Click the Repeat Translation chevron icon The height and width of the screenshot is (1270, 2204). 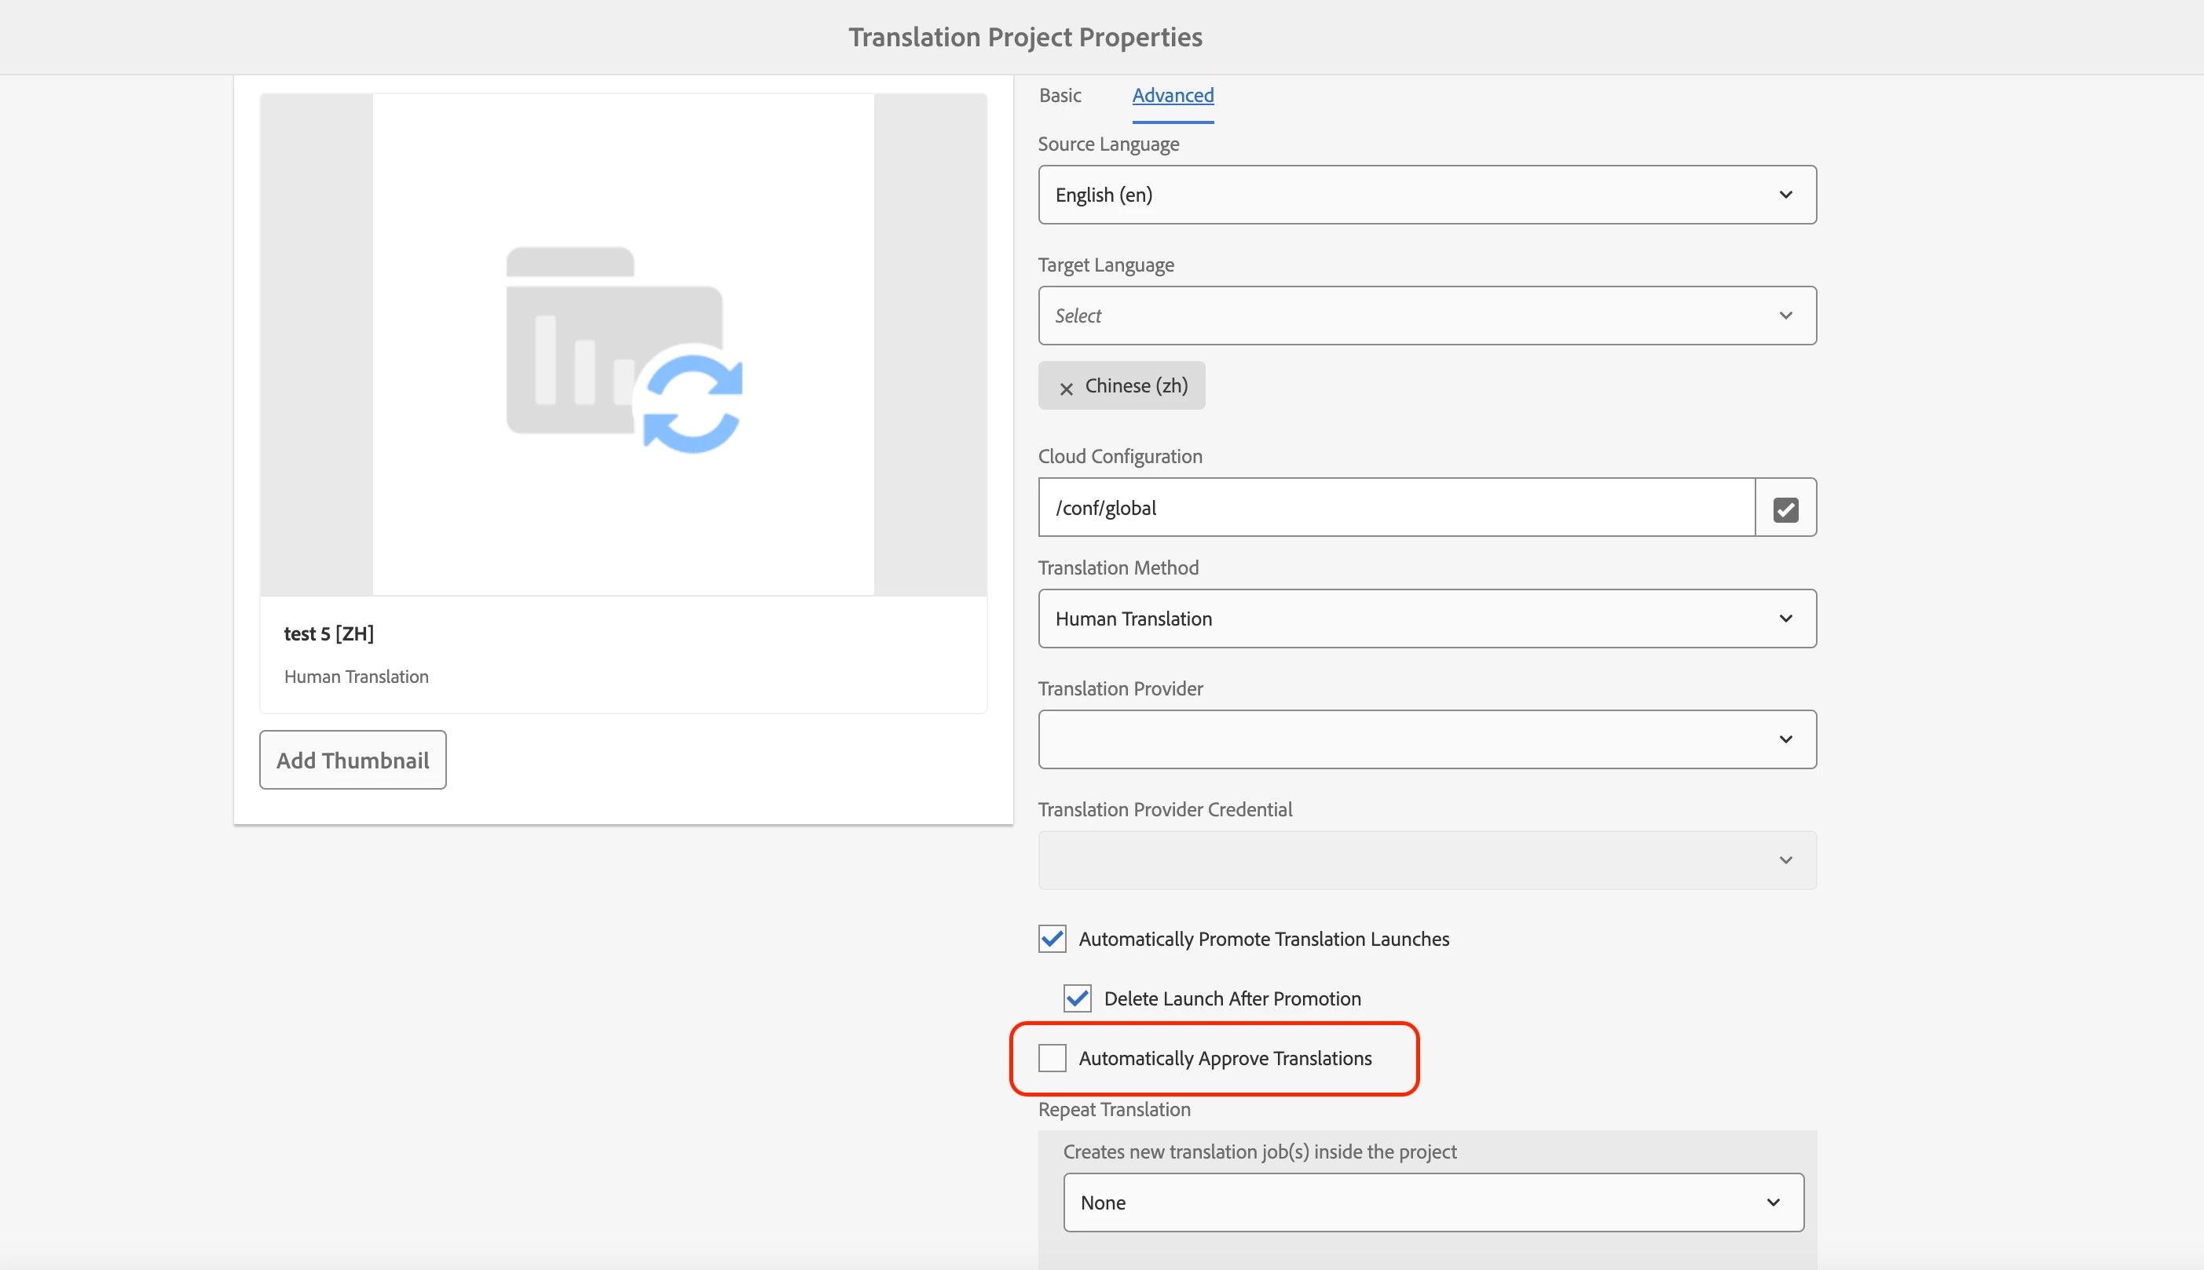click(1773, 1202)
